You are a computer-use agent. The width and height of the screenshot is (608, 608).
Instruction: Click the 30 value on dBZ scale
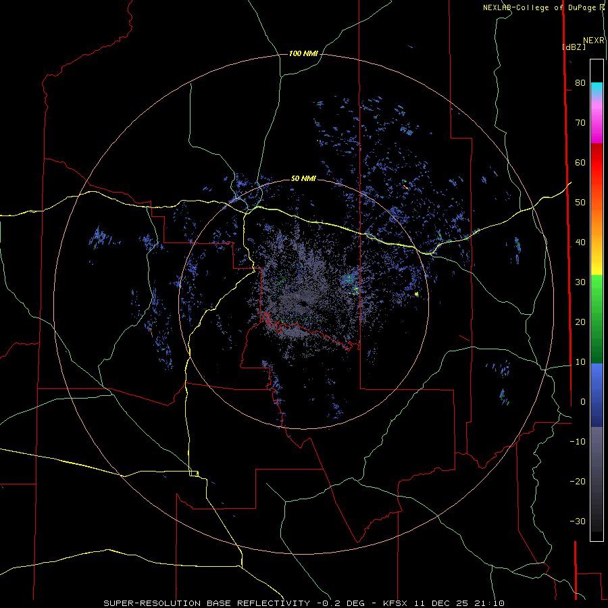click(580, 282)
